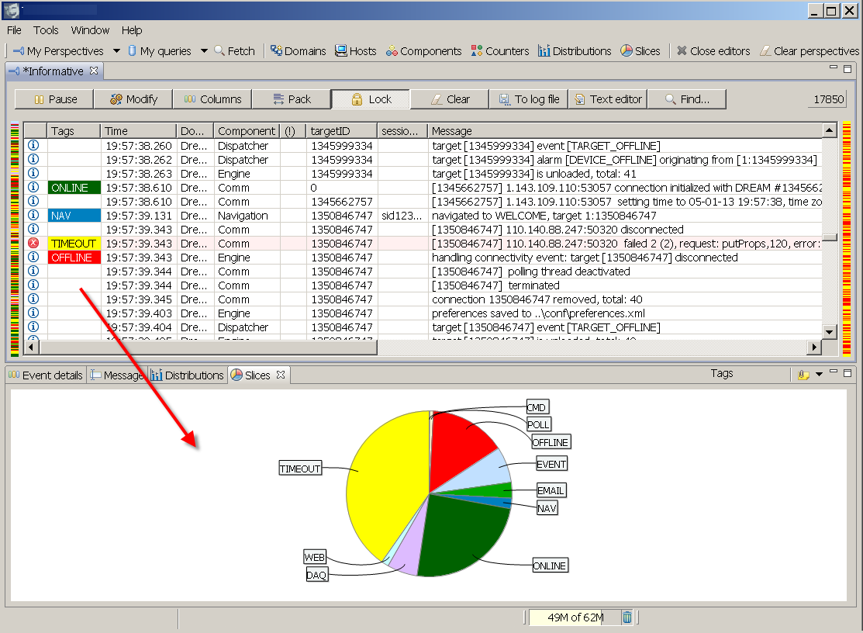Click the Find... button
The width and height of the screenshot is (863, 633).
pyautogui.click(x=686, y=99)
